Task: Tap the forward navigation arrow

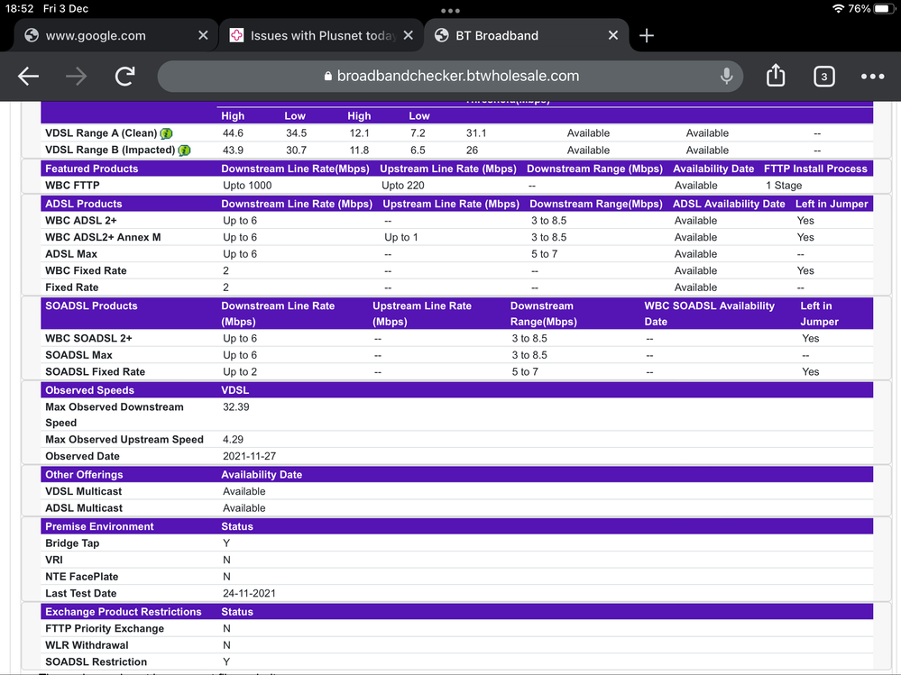Action: (77, 77)
